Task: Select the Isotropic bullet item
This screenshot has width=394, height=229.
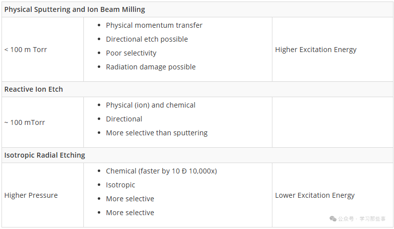Action: (121, 185)
